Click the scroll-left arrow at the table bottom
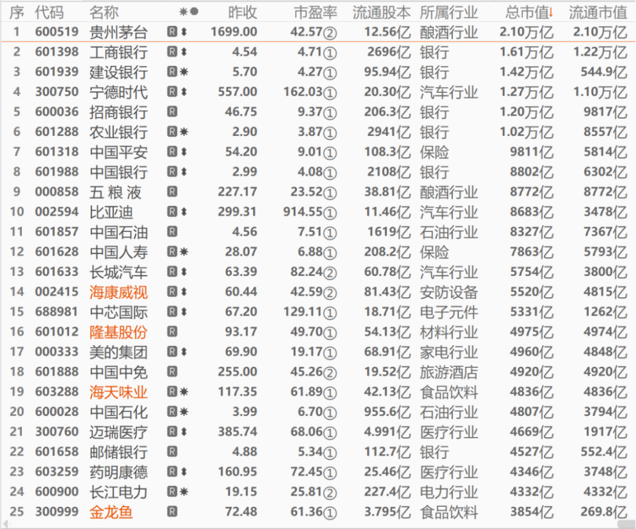Screen dimensions: 636x529 click(x=4, y=524)
